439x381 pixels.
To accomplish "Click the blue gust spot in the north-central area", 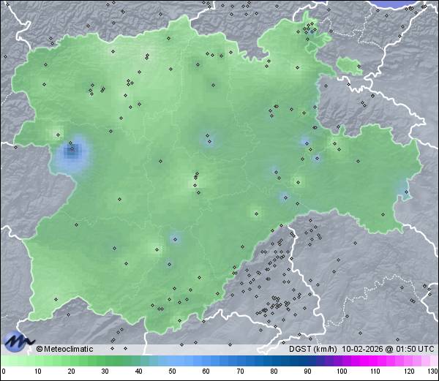I will coord(209,138).
